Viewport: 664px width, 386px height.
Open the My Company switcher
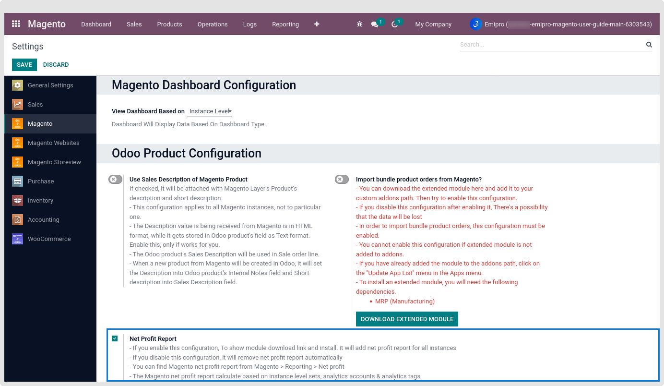(433, 24)
